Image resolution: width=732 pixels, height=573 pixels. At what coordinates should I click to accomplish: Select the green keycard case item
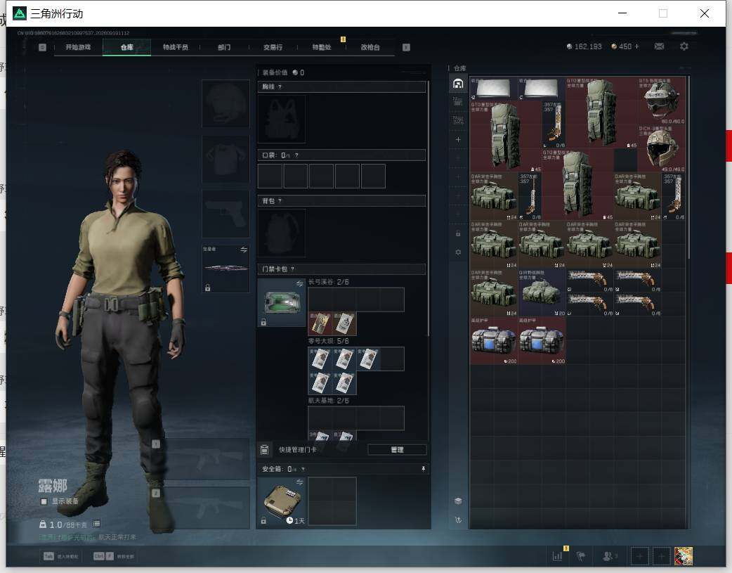(282, 302)
